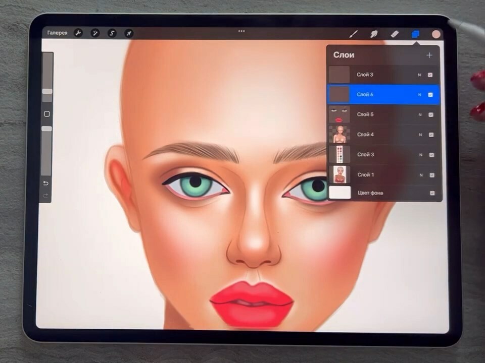
Task: Undo the last action
Action: [x=46, y=184]
